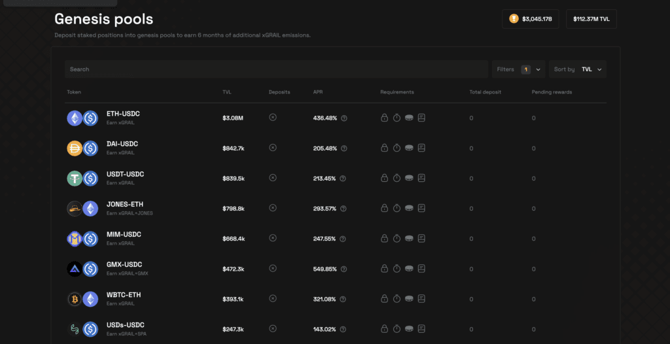Screen dimensions: 670x344
Task: Click the ETH-USDC APR info question icon
Action: 344,118
